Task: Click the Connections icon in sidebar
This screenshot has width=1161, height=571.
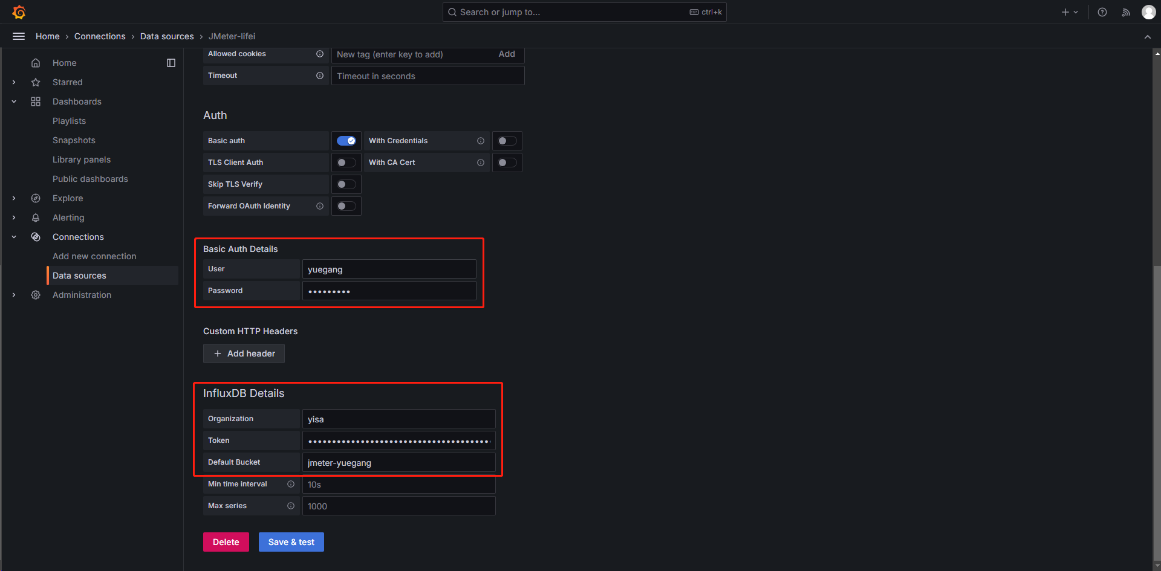Action: [x=36, y=237]
